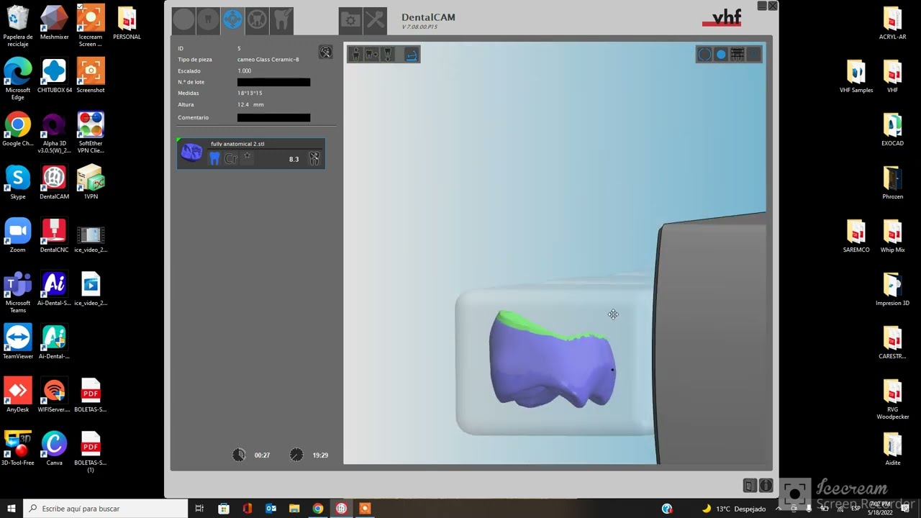Open the crossed-out tooth wheel tab
The width and height of the screenshot is (921, 518).
pyautogui.click(x=257, y=19)
